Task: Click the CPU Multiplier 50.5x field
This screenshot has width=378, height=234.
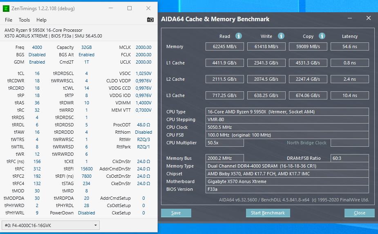Action: tap(225, 143)
